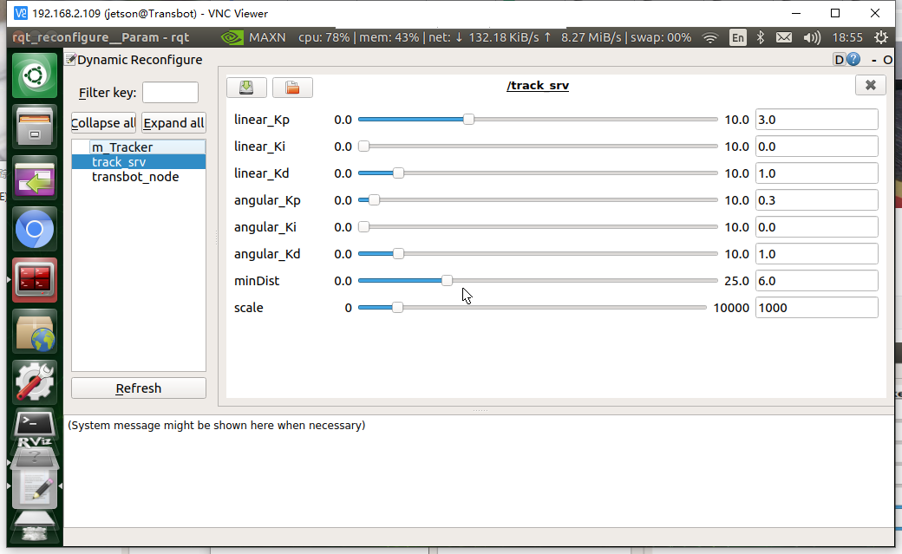Click the Refresh button

click(139, 388)
